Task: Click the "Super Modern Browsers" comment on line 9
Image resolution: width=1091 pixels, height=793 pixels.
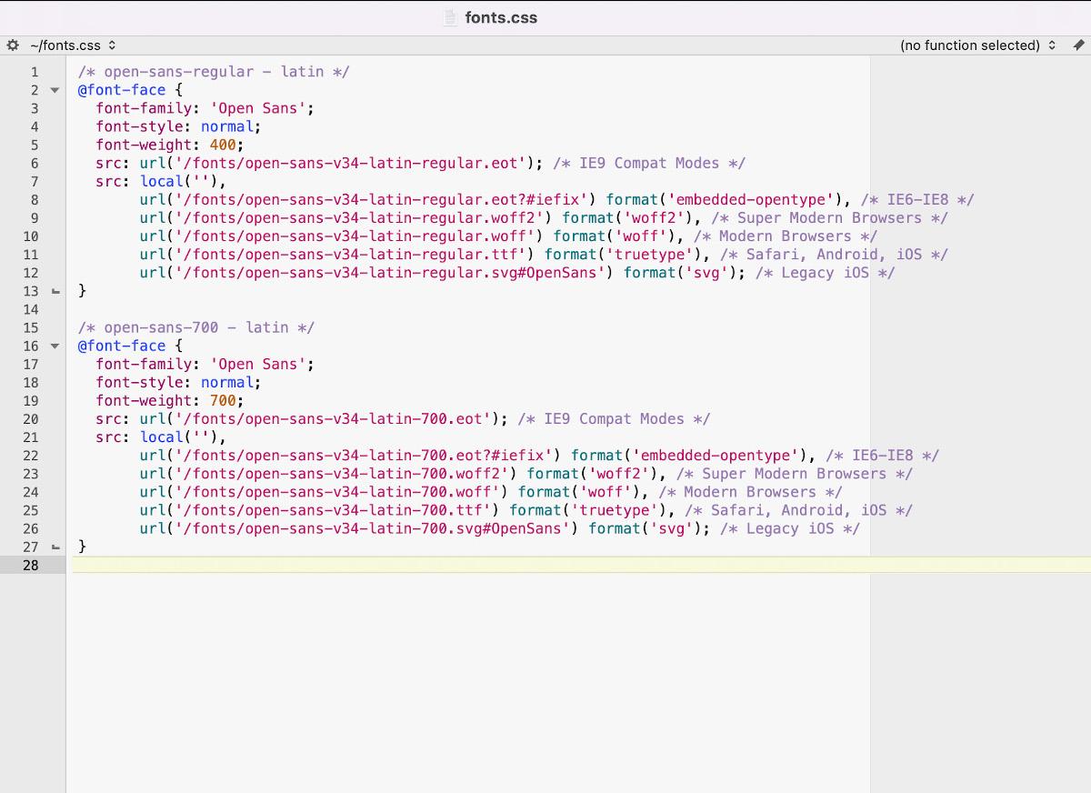Action: coord(829,217)
